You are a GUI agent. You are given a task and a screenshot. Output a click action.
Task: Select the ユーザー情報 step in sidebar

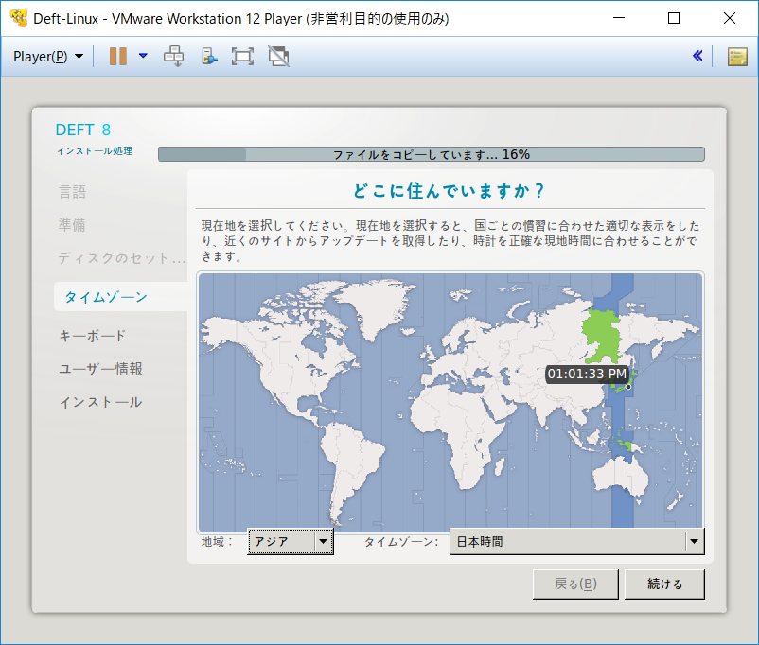coord(100,369)
